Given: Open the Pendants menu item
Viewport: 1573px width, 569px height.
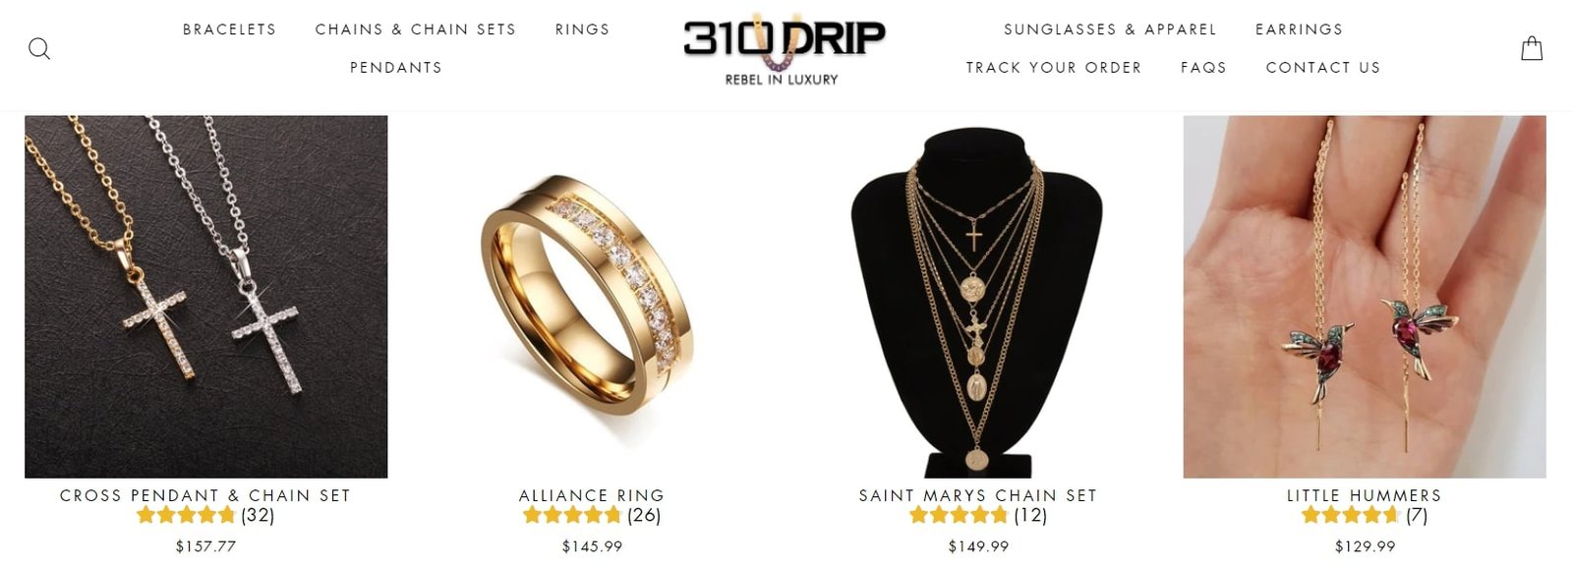Looking at the screenshot, I should (x=396, y=68).
